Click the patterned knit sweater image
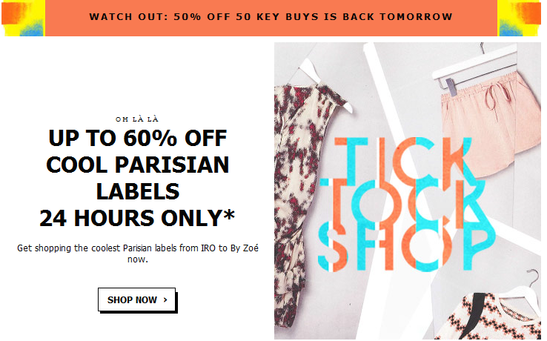The width and height of the screenshot is (547, 341). click(488, 317)
